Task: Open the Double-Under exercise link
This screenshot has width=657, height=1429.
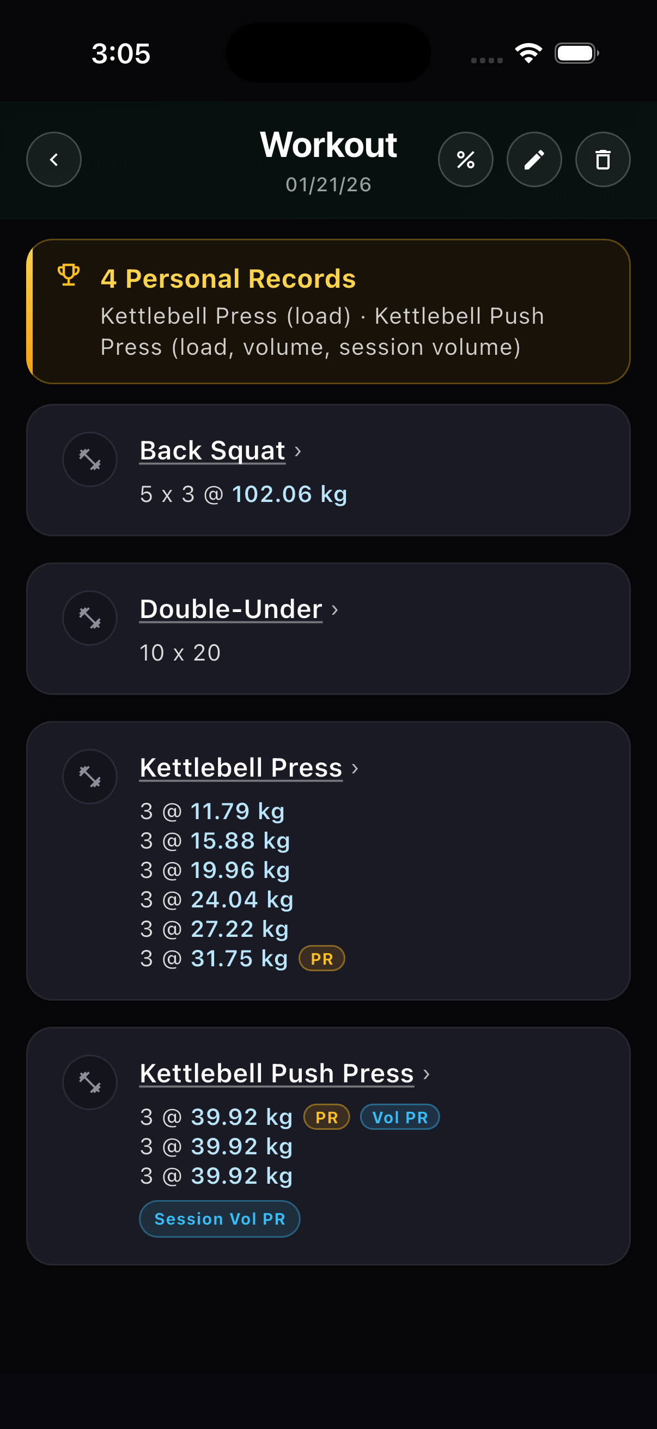Action: click(230, 609)
